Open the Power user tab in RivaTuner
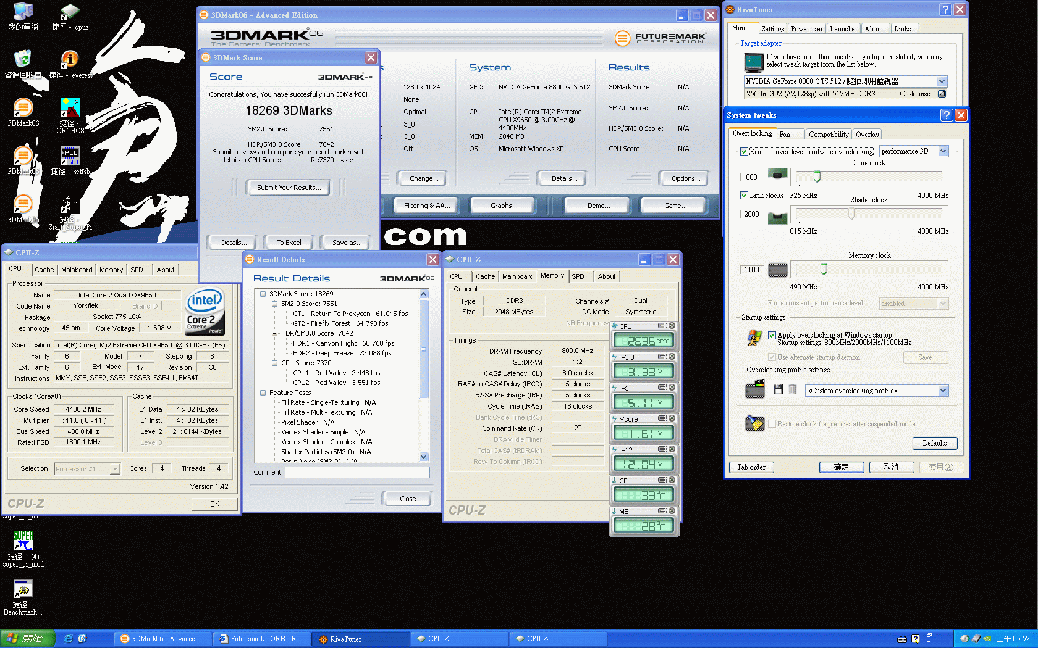 806,29
